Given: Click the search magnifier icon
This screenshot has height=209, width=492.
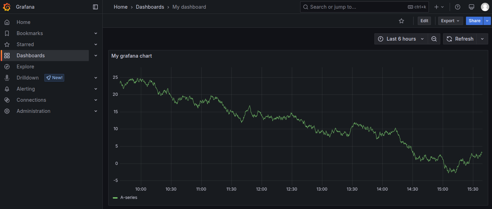Looking at the screenshot, I should click(306, 7).
